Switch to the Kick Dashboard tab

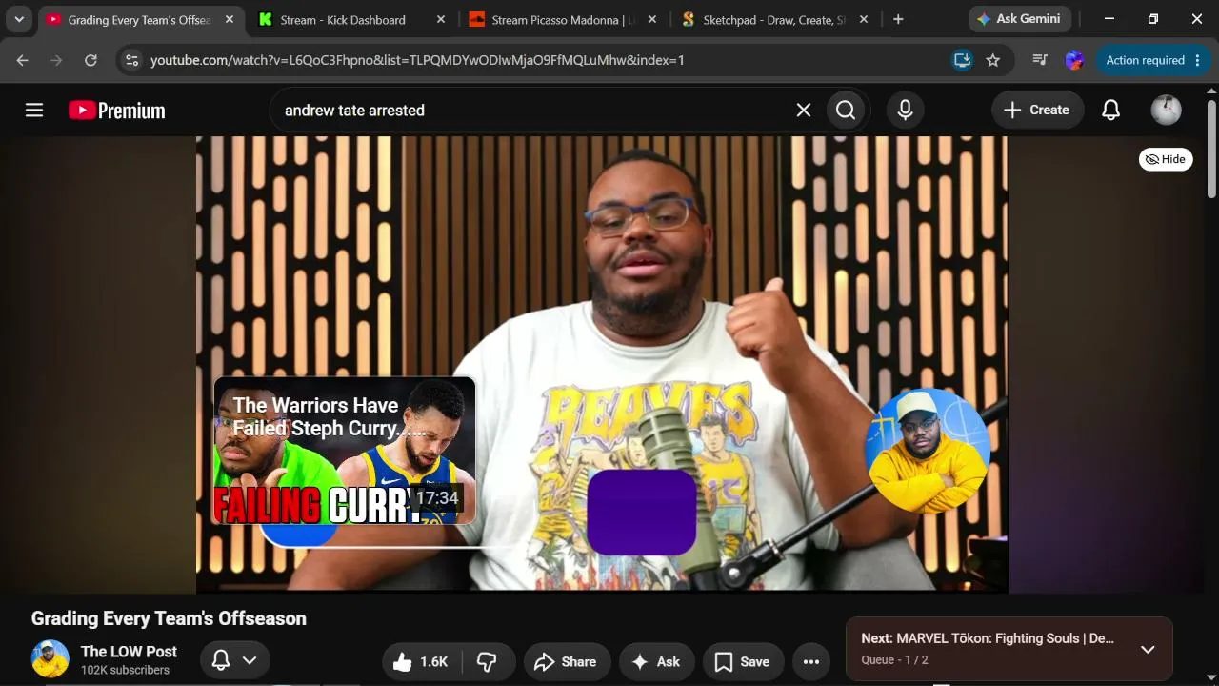point(343,20)
